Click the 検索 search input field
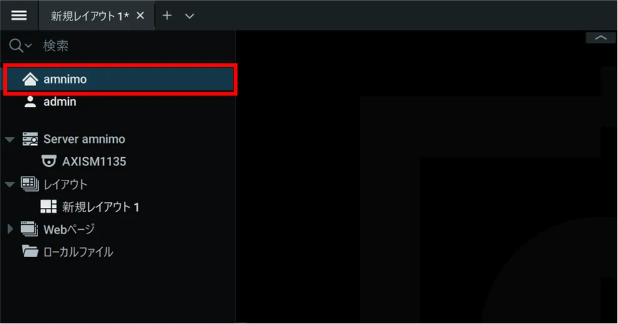This screenshot has width=618, height=324. click(x=138, y=46)
